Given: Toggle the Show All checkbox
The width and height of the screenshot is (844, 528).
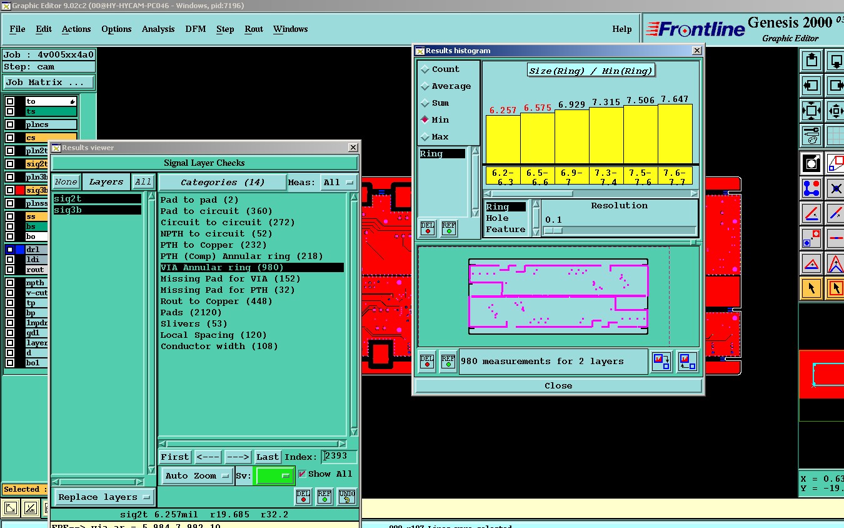Looking at the screenshot, I should tap(303, 474).
